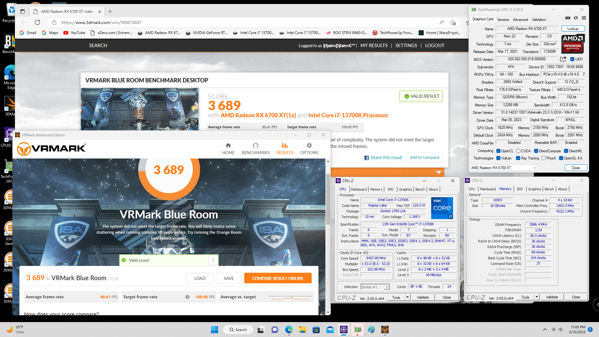Switch to Advanced tab in GPU-Z
599x337 pixels.
coord(520,19)
